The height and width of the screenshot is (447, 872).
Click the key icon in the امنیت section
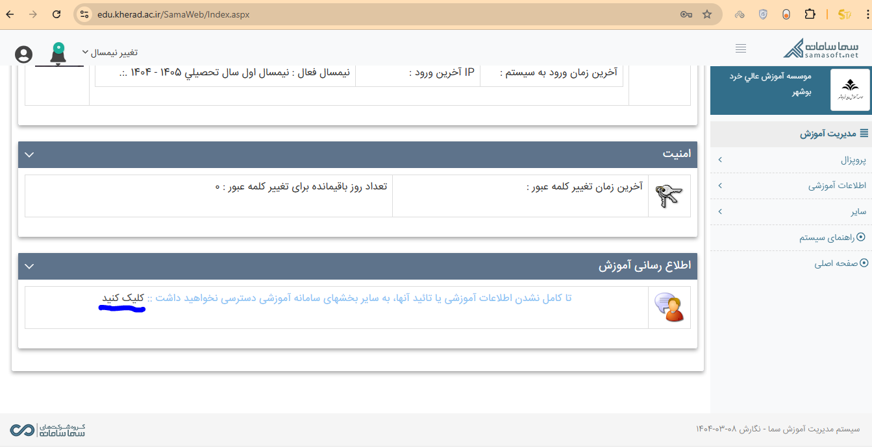[669, 195]
